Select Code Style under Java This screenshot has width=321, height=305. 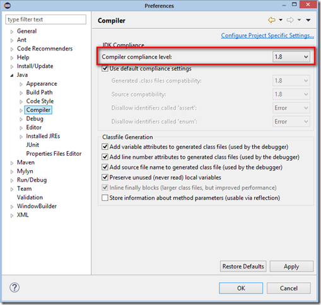coord(40,101)
